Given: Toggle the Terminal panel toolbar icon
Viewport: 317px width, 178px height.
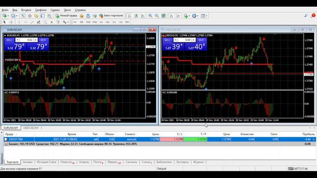Looking at the screenshot, I should coord(43,16).
